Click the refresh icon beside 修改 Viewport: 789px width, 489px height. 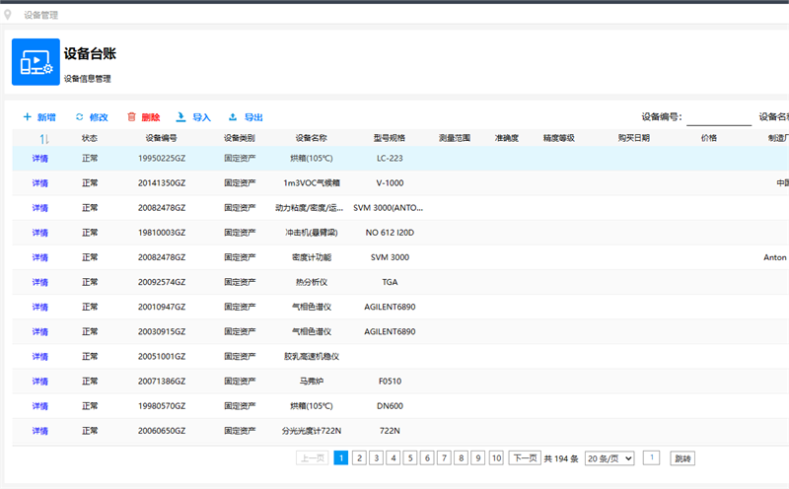point(80,117)
